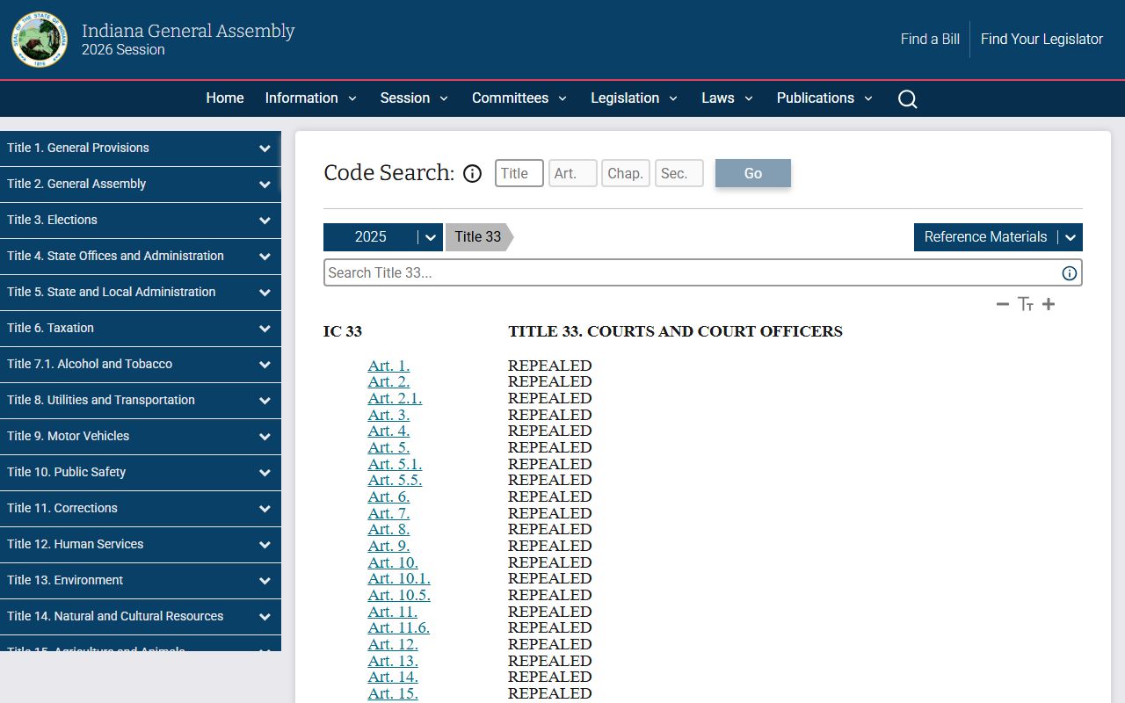Open the Art. 11.6. link

click(399, 627)
